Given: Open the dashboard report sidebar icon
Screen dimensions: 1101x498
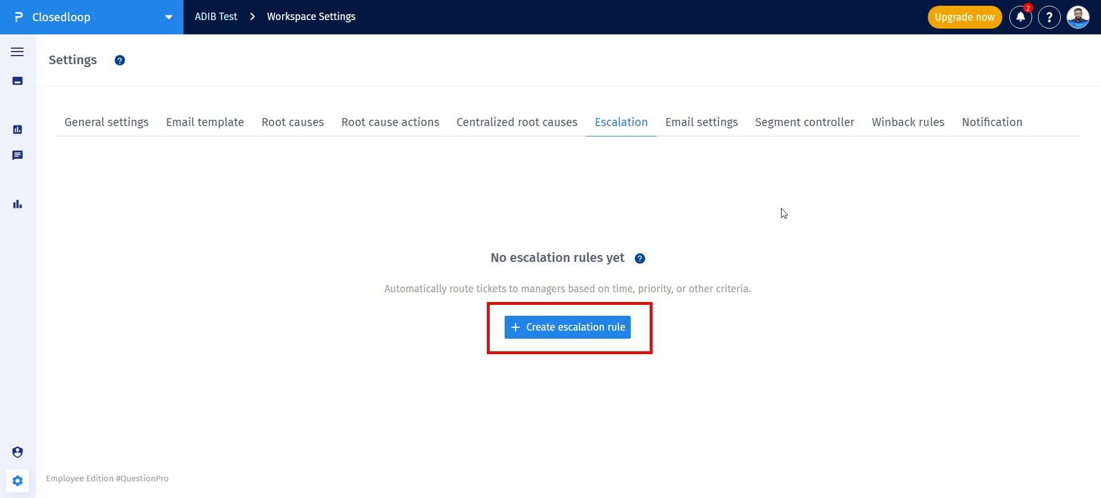Looking at the screenshot, I should pos(17,130).
